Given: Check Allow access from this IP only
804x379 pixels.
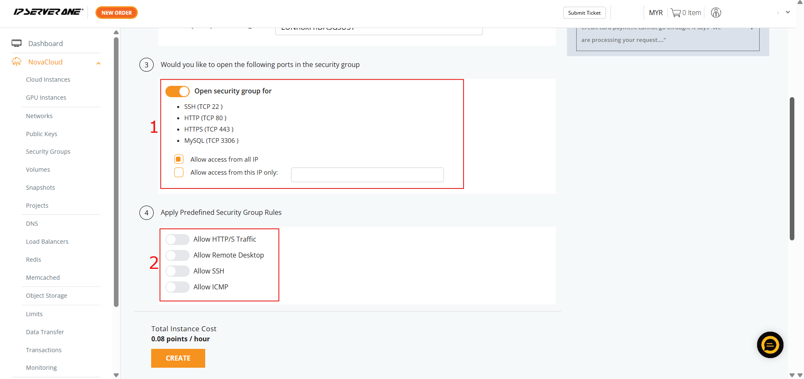Looking at the screenshot, I should [x=179, y=173].
